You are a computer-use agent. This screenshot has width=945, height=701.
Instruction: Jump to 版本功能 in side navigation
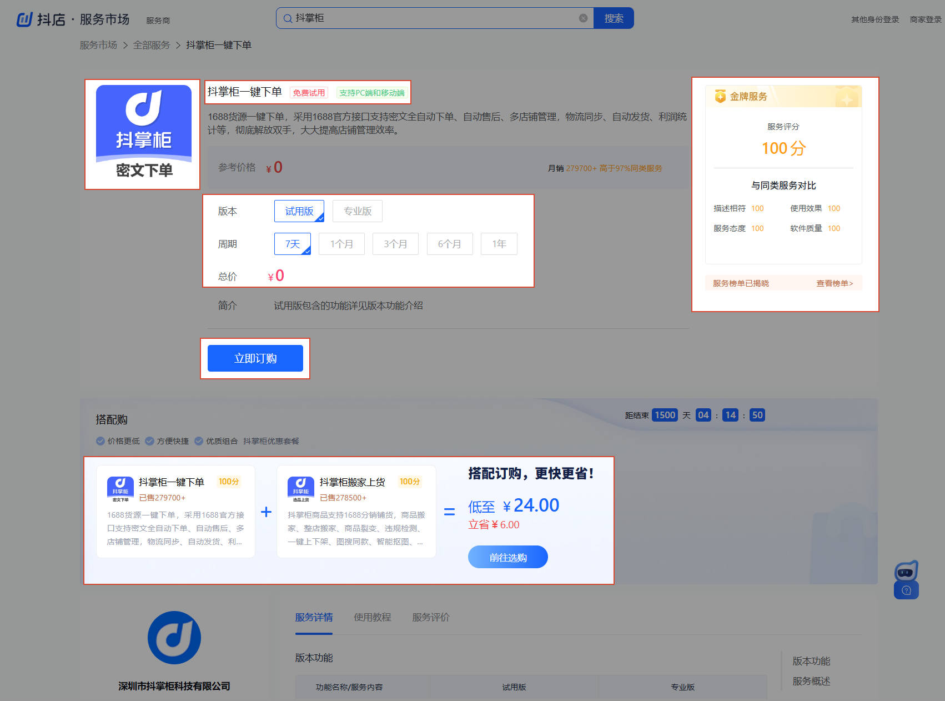click(811, 661)
